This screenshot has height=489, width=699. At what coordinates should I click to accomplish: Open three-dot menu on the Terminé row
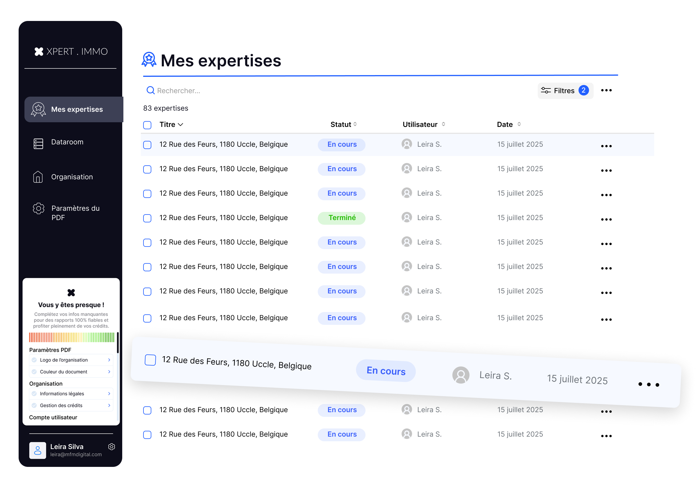606,219
